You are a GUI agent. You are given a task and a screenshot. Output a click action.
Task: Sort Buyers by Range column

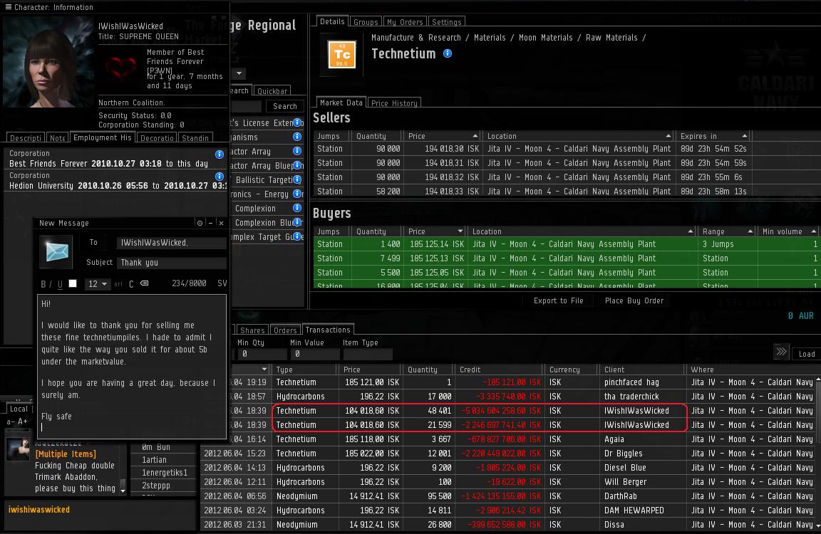[727, 231]
